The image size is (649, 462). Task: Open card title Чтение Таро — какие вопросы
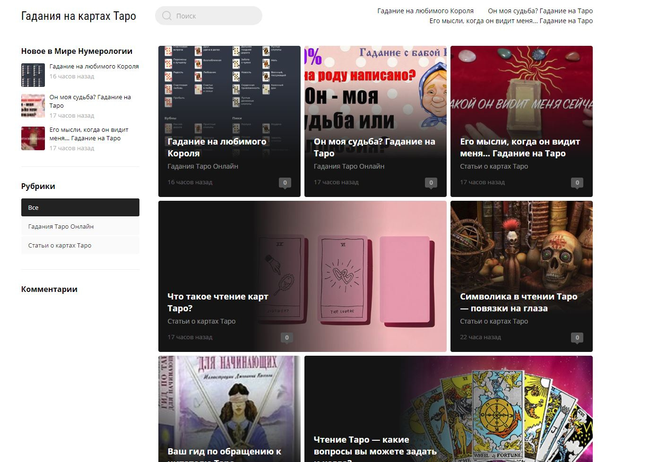coord(375,448)
